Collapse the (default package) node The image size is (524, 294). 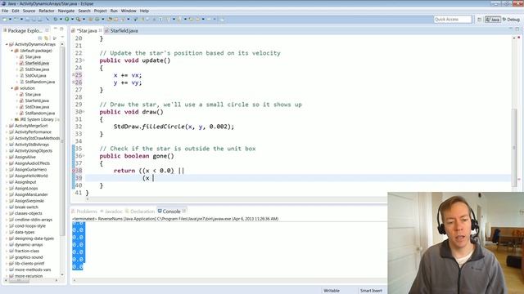click(12, 51)
